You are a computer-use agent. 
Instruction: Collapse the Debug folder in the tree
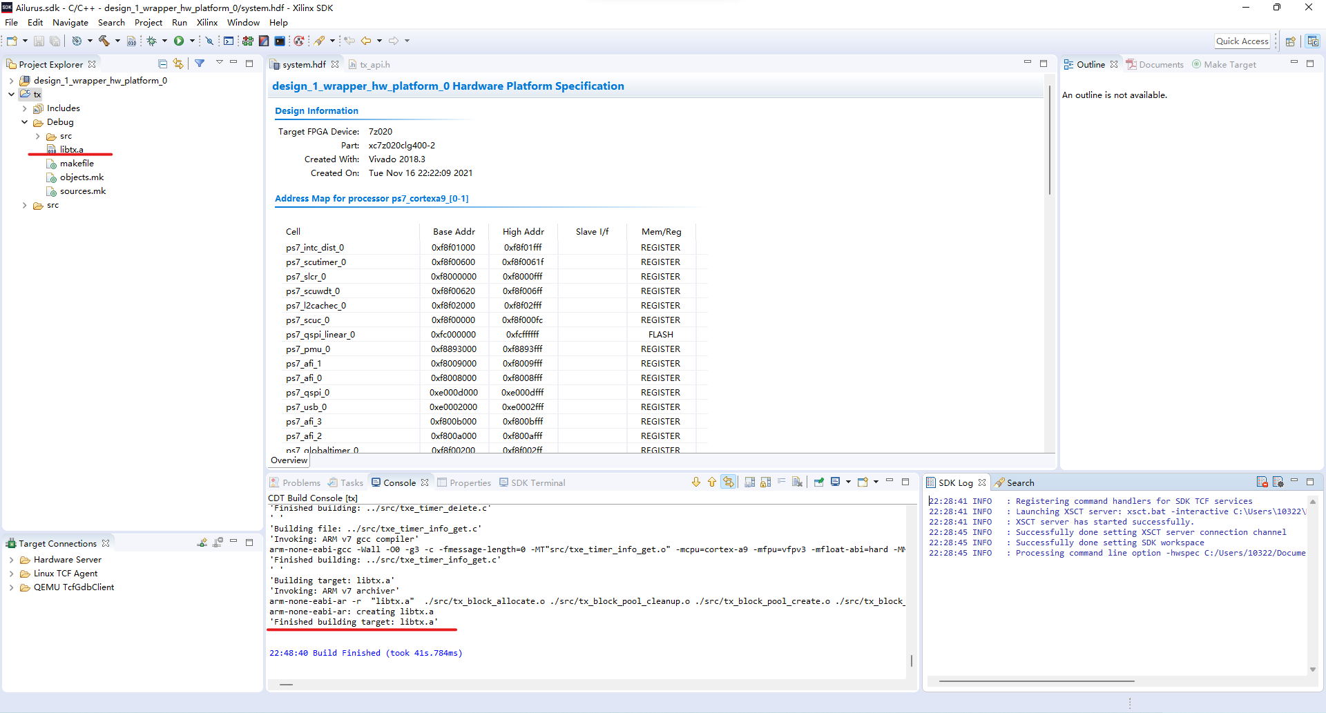click(25, 122)
